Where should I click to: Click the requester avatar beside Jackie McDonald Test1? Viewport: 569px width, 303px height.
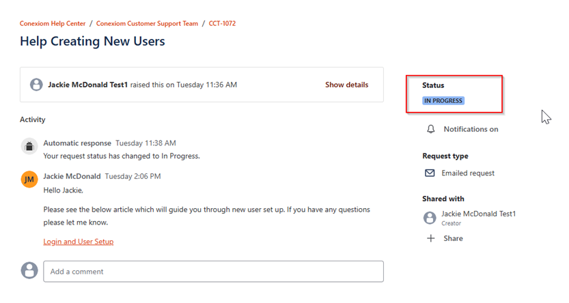coord(36,85)
